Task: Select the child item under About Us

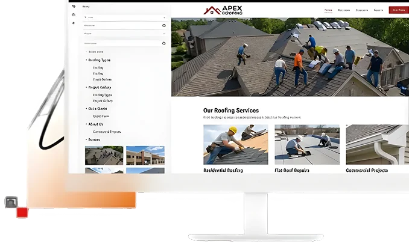Action: (107, 132)
